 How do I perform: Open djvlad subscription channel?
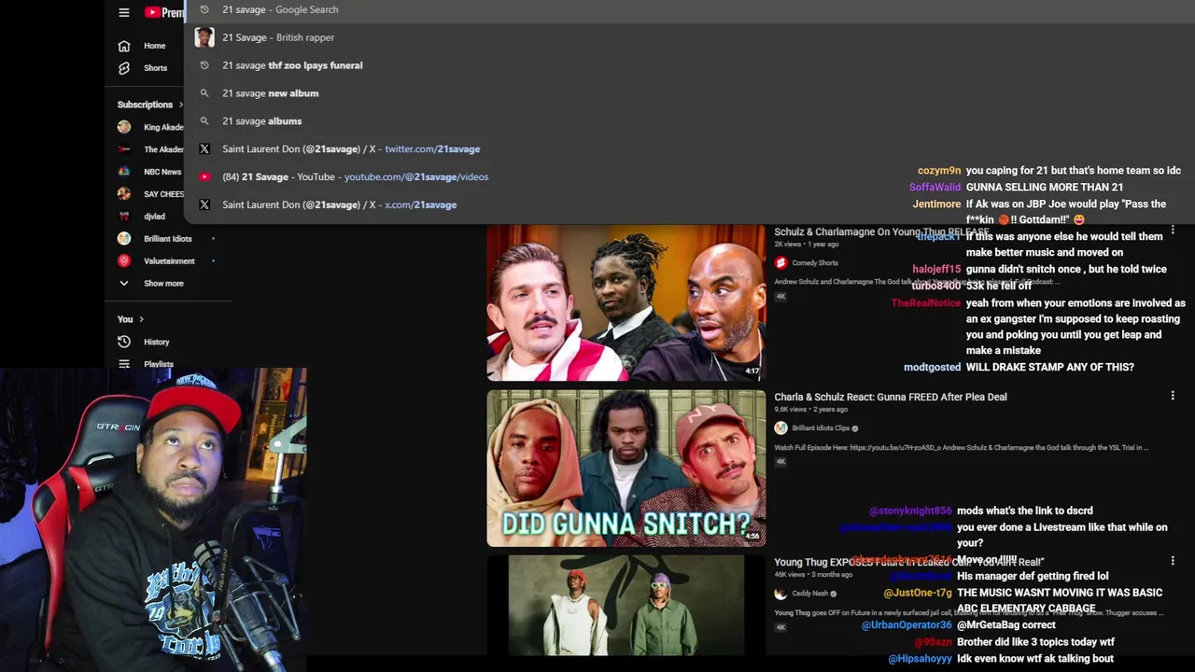pyautogui.click(x=154, y=217)
